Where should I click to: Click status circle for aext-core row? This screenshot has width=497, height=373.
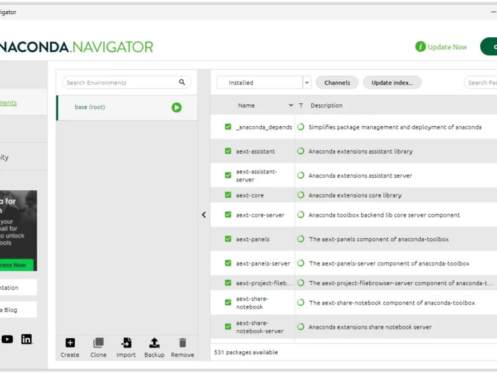click(301, 195)
